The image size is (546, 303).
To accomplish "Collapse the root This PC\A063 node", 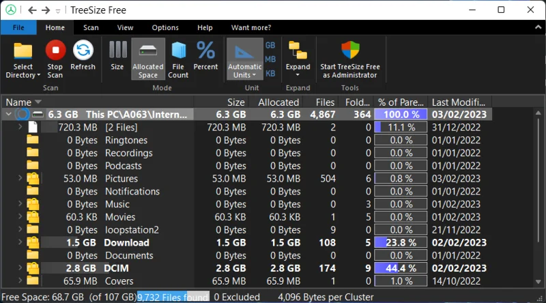I will click(x=9, y=114).
